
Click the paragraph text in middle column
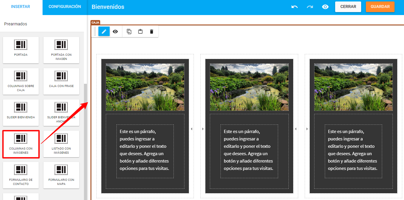[x=249, y=150]
